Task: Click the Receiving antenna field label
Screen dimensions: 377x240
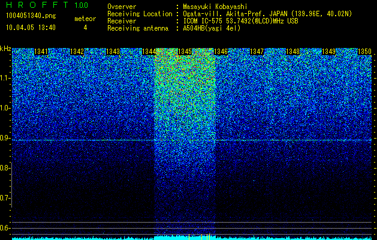Action: [x=138, y=28]
